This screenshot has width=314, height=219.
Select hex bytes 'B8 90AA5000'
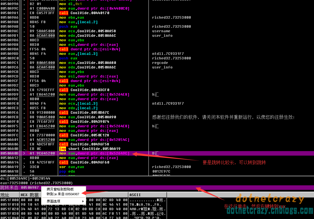tap(42, 117)
